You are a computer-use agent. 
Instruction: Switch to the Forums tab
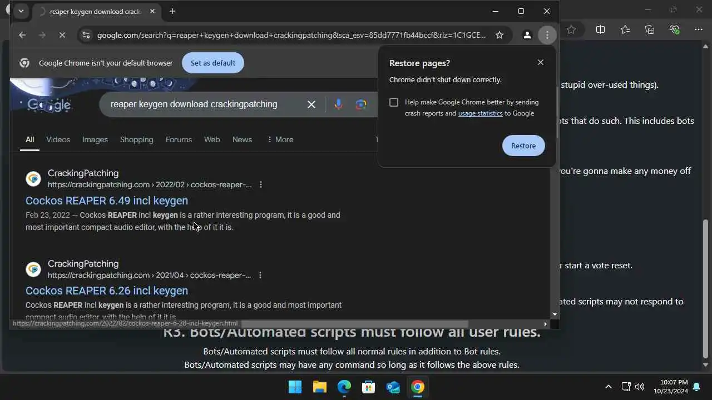179,139
